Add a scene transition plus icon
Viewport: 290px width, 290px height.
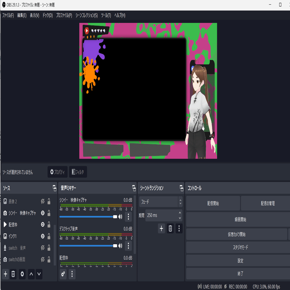click(x=162, y=228)
